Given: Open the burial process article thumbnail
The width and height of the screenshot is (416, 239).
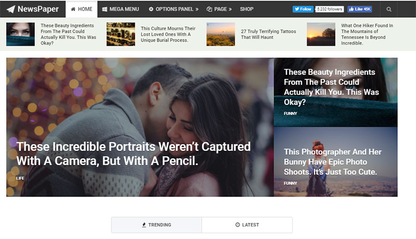Looking at the screenshot, I should click(x=121, y=34).
